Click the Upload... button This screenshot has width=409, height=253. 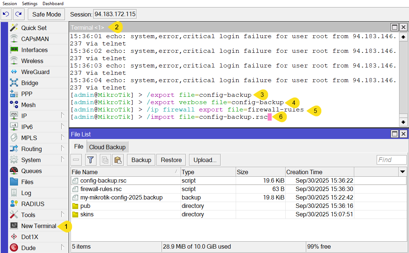[205, 160]
